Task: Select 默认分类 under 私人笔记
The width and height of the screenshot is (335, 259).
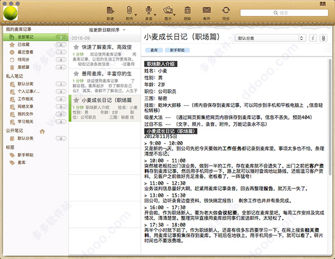Action: (36, 84)
